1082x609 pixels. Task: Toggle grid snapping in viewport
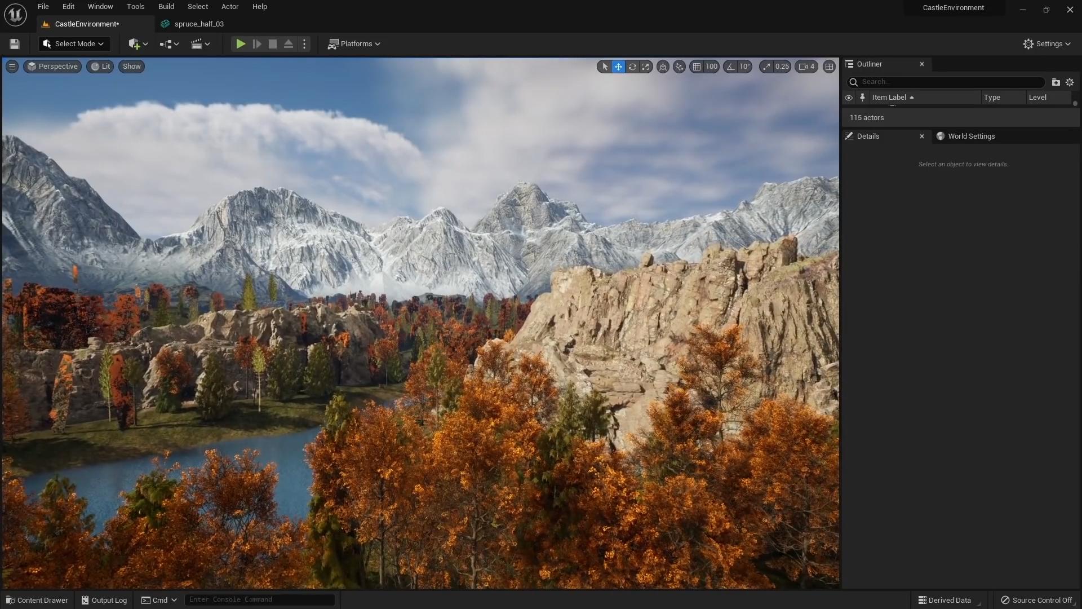[697, 67]
